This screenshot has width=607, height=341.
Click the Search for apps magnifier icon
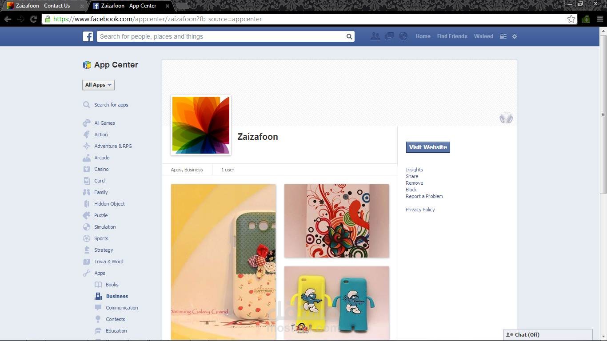pos(87,105)
